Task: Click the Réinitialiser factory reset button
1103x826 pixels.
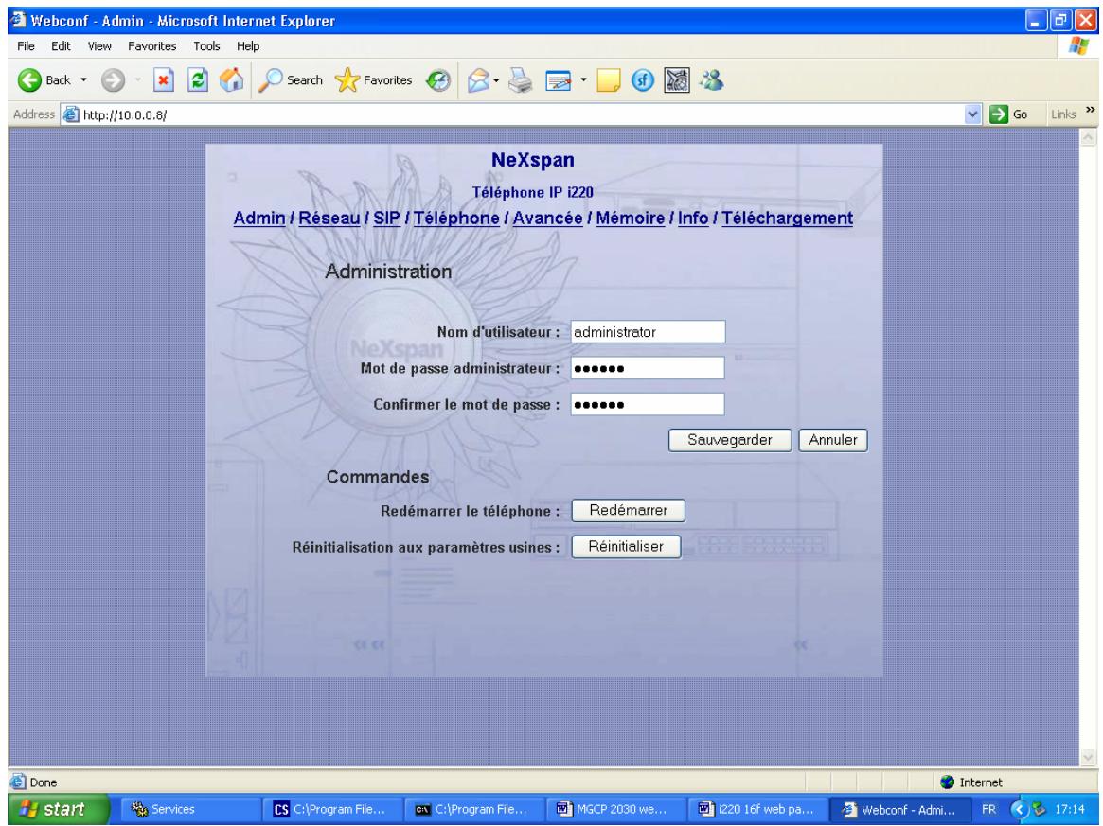Action: click(626, 547)
